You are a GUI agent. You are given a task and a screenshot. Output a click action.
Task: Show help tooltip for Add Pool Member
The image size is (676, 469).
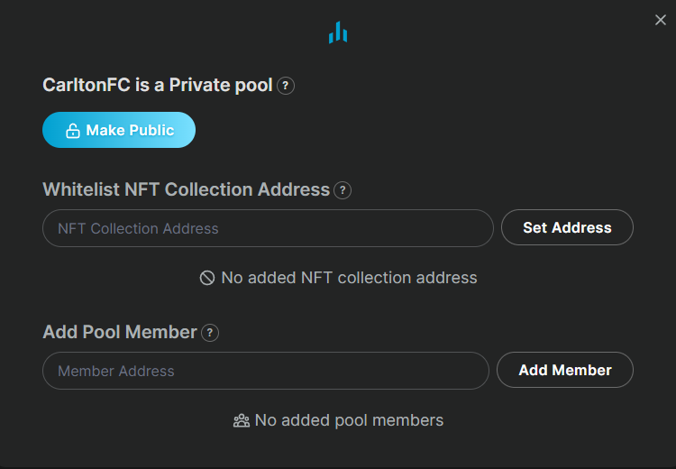pos(210,333)
